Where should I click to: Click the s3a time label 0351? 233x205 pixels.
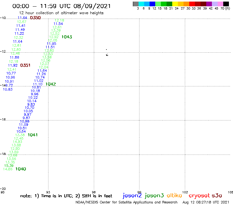click(x=25, y=65)
